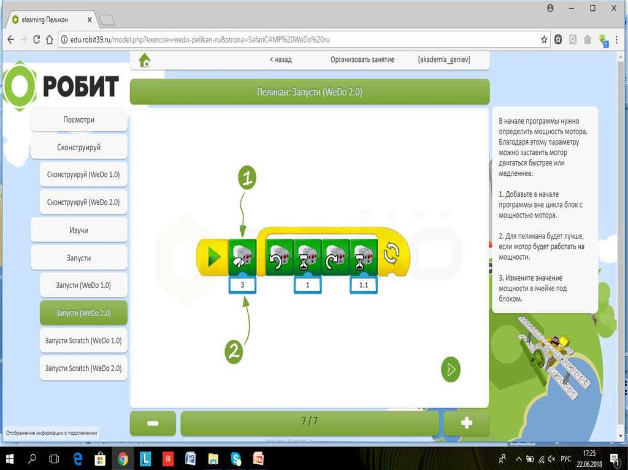
Task: Open the Запусти section
Action: click(79, 258)
